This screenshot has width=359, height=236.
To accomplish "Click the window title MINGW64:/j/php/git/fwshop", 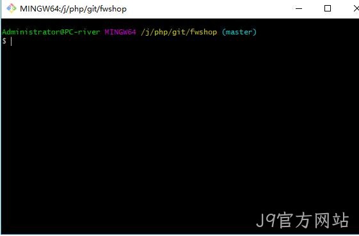I will [x=73, y=9].
